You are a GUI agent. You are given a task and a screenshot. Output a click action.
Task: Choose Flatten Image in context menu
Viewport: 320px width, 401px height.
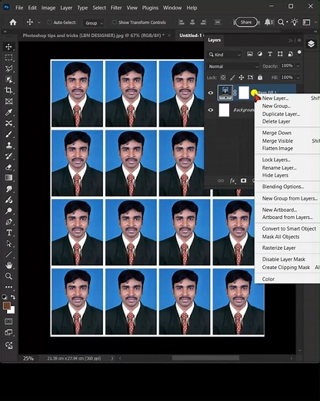coord(277,148)
